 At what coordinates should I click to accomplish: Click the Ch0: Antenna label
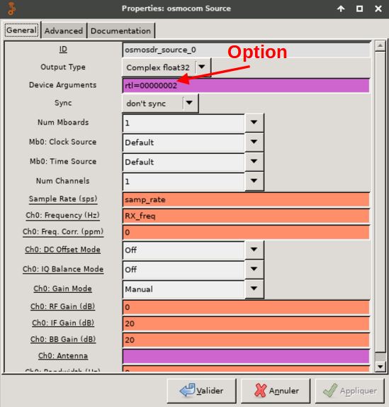[x=63, y=356]
